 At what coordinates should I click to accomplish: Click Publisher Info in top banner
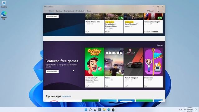[52, 16]
